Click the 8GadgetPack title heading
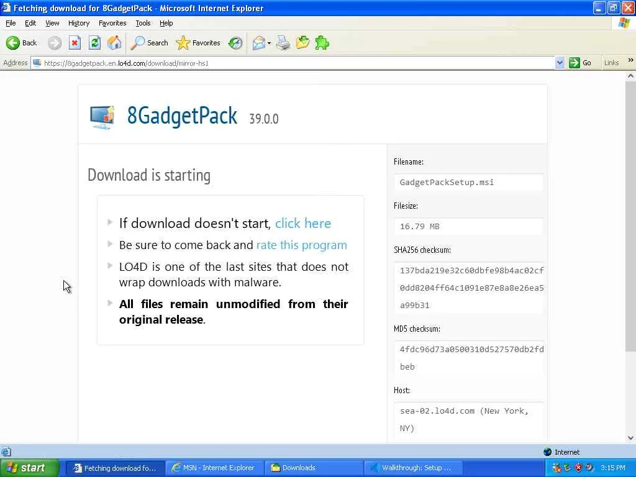 click(x=182, y=116)
